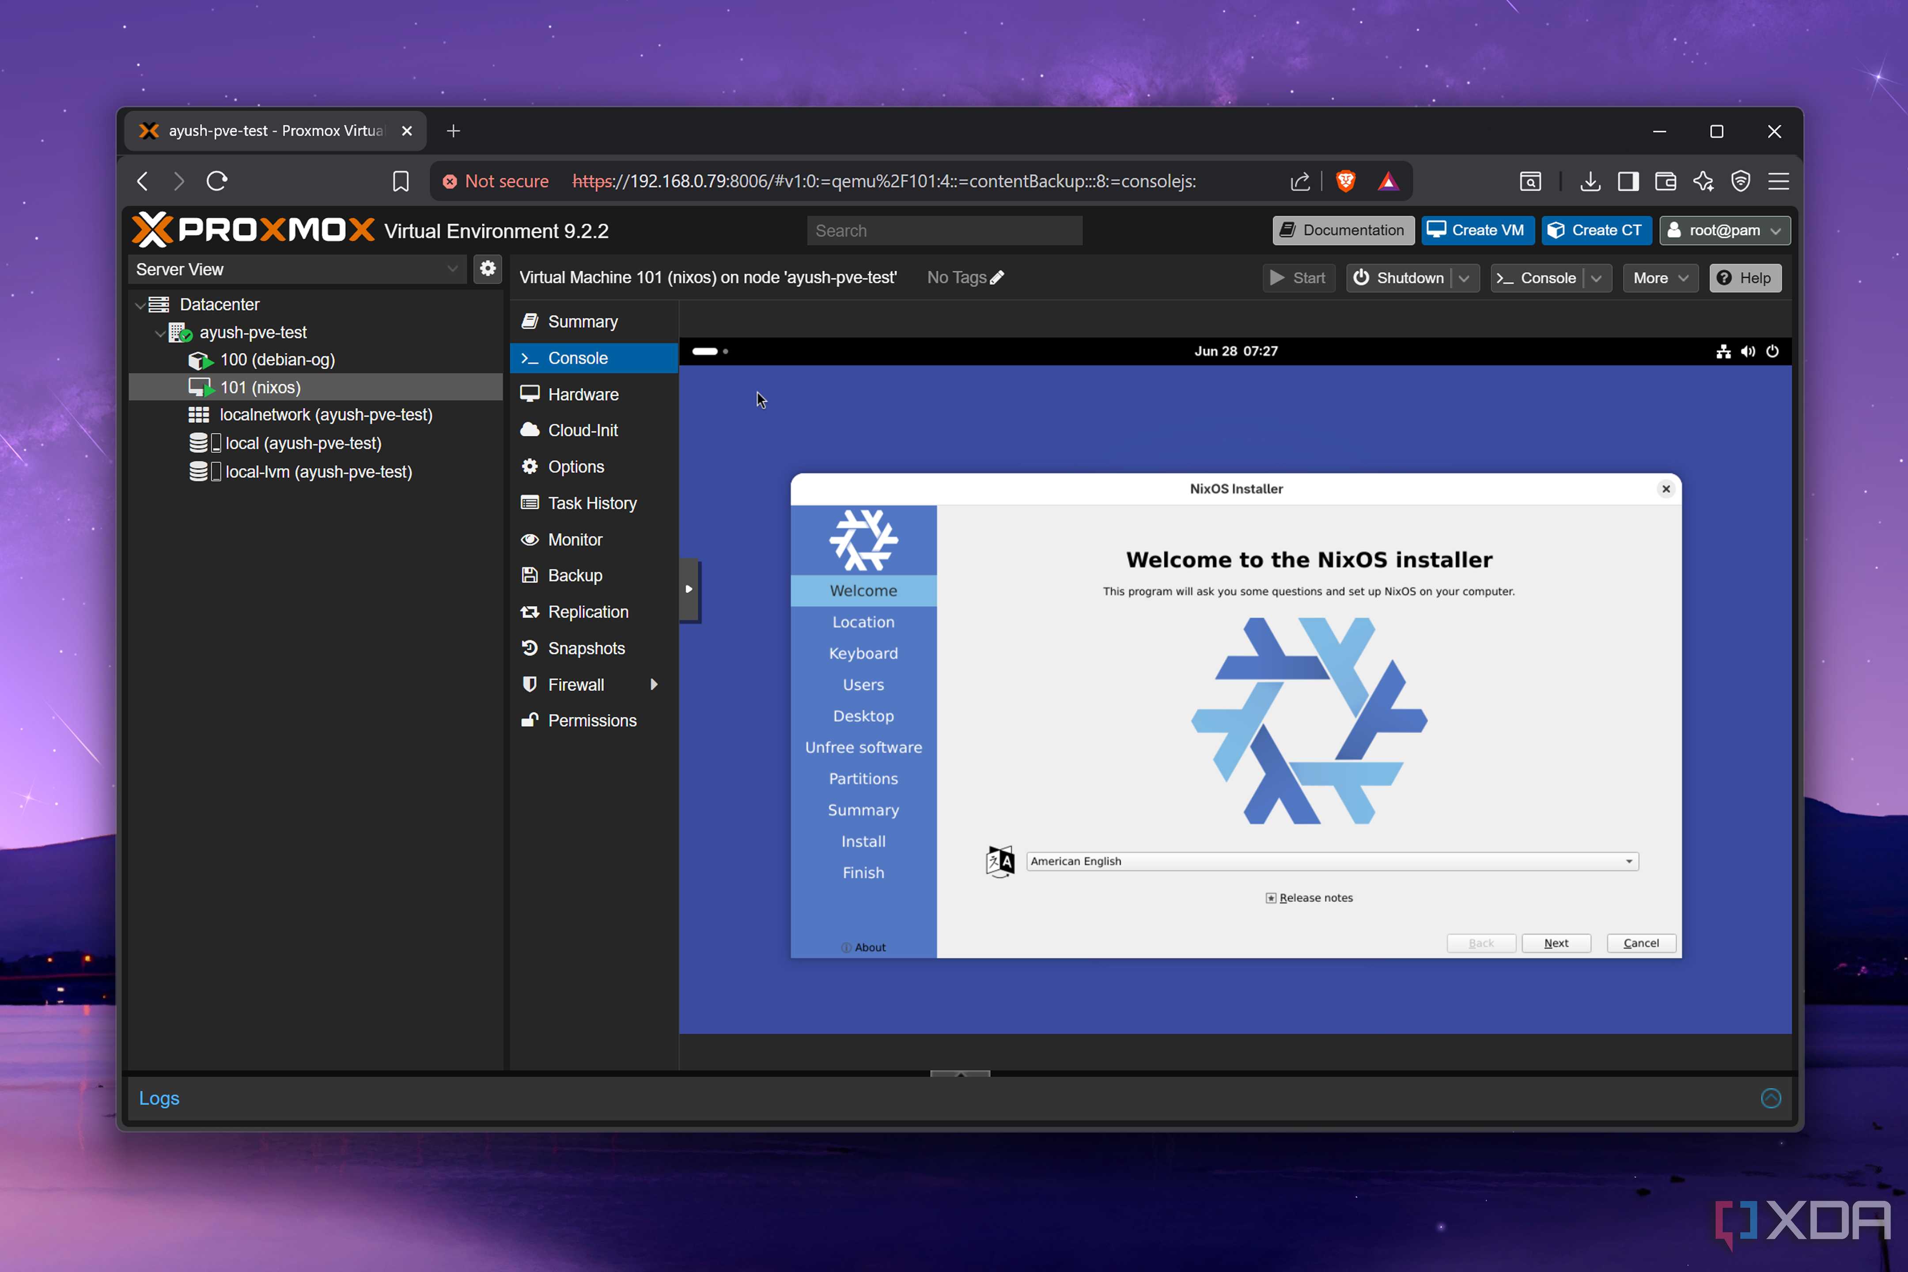This screenshot has height=1272, width=1908.
Task: Open the Hardware section
Action: 594,394
